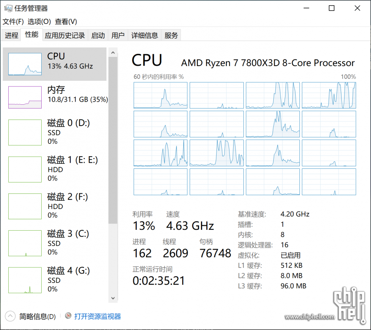Open the 选项(O) menu

click(x=39, y=22)
